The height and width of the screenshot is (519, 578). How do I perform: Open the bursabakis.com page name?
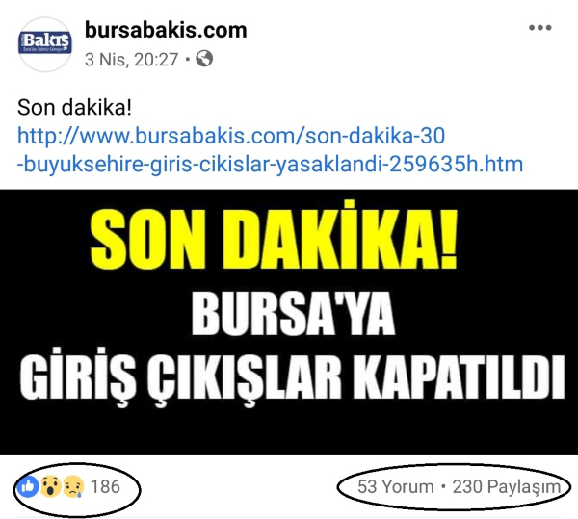click(x=166, y=30)
